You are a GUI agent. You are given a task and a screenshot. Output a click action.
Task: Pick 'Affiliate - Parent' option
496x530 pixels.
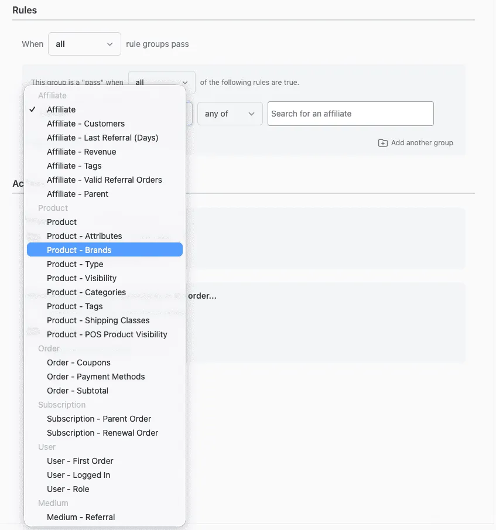[105, 194]
